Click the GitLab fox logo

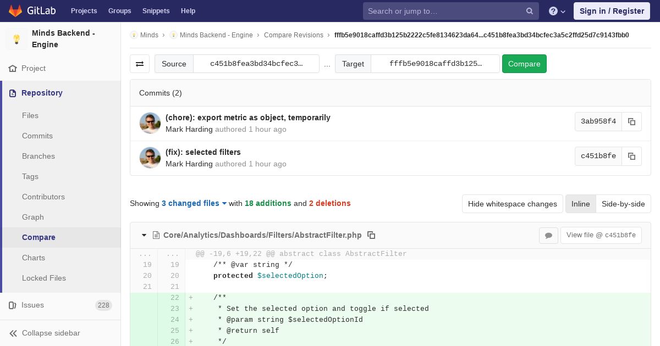tap(15, 10)
